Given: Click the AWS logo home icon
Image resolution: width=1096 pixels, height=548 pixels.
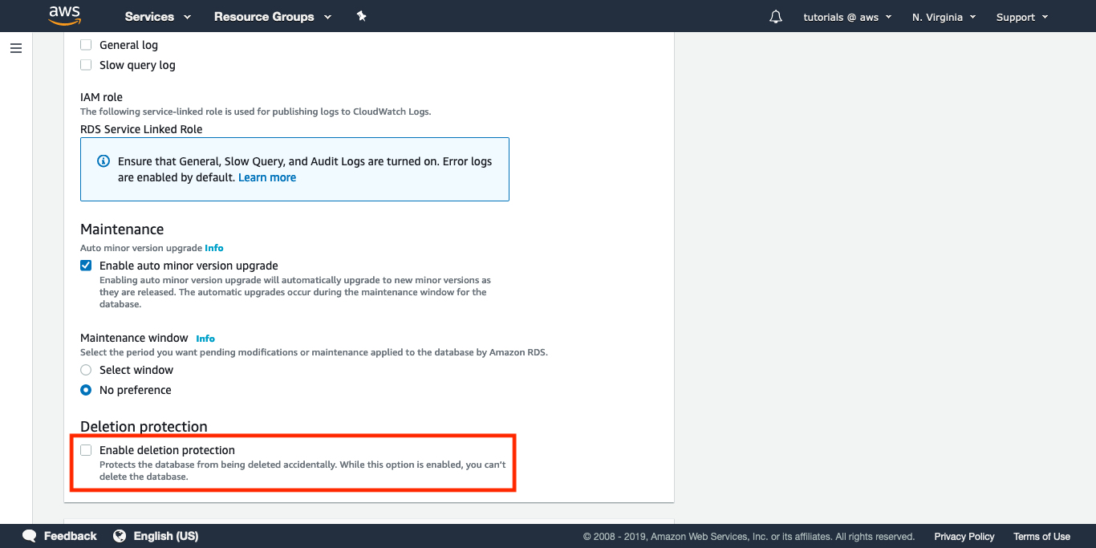Looking at the screenshot, I should 65,16.
